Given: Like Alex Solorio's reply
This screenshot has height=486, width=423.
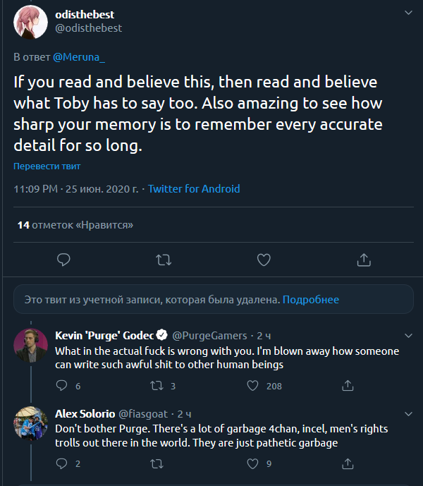Looking at the screenshot, I should click(252, 463).
